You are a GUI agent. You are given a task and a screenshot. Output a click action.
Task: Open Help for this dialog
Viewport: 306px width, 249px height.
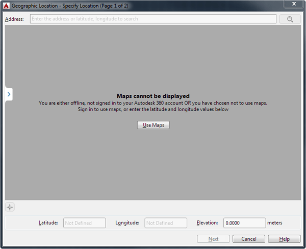click(x=284, y=239)
